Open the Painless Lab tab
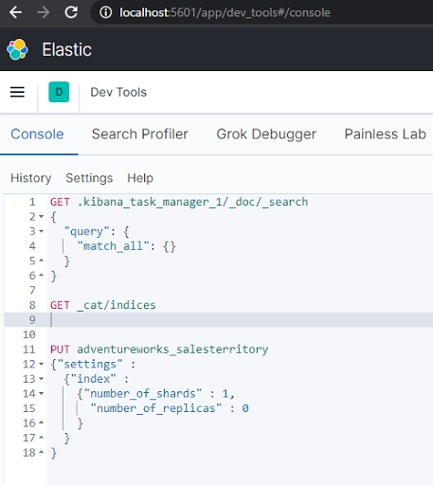433x485 pixels. pos(386,135)
